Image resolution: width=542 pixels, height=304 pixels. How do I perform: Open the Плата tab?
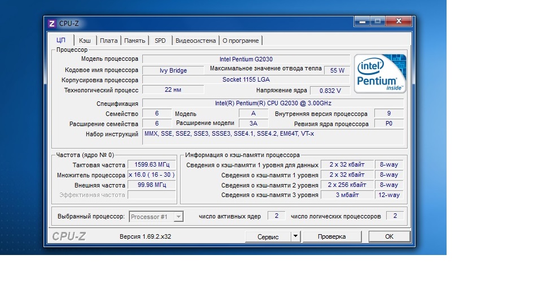click(x=108, y=41)
